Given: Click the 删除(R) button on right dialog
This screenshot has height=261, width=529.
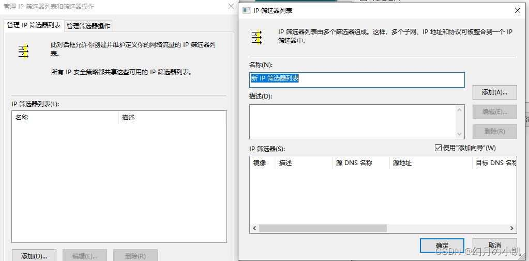Looking at the screenshot, I should [x=494, y=131].
